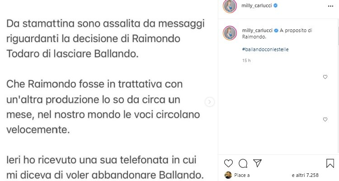Screen dimensions: 339x181
Task: Click the post text image slide
Action: point(109,90)
